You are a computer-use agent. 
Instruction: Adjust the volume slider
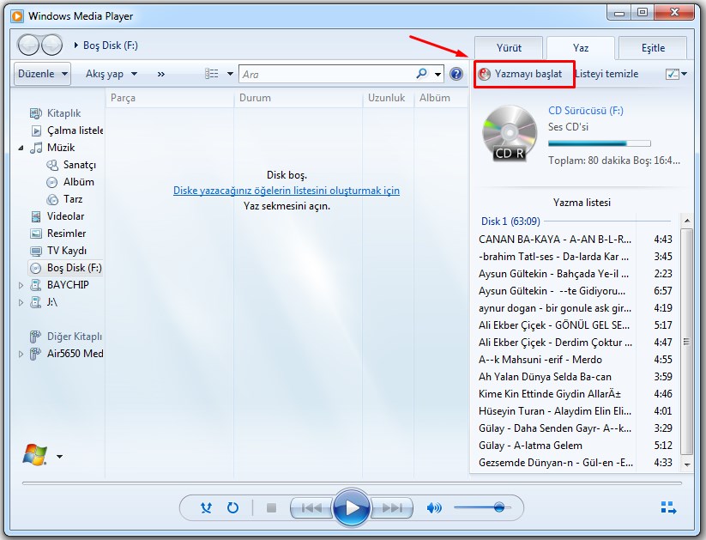click(499, 507)
